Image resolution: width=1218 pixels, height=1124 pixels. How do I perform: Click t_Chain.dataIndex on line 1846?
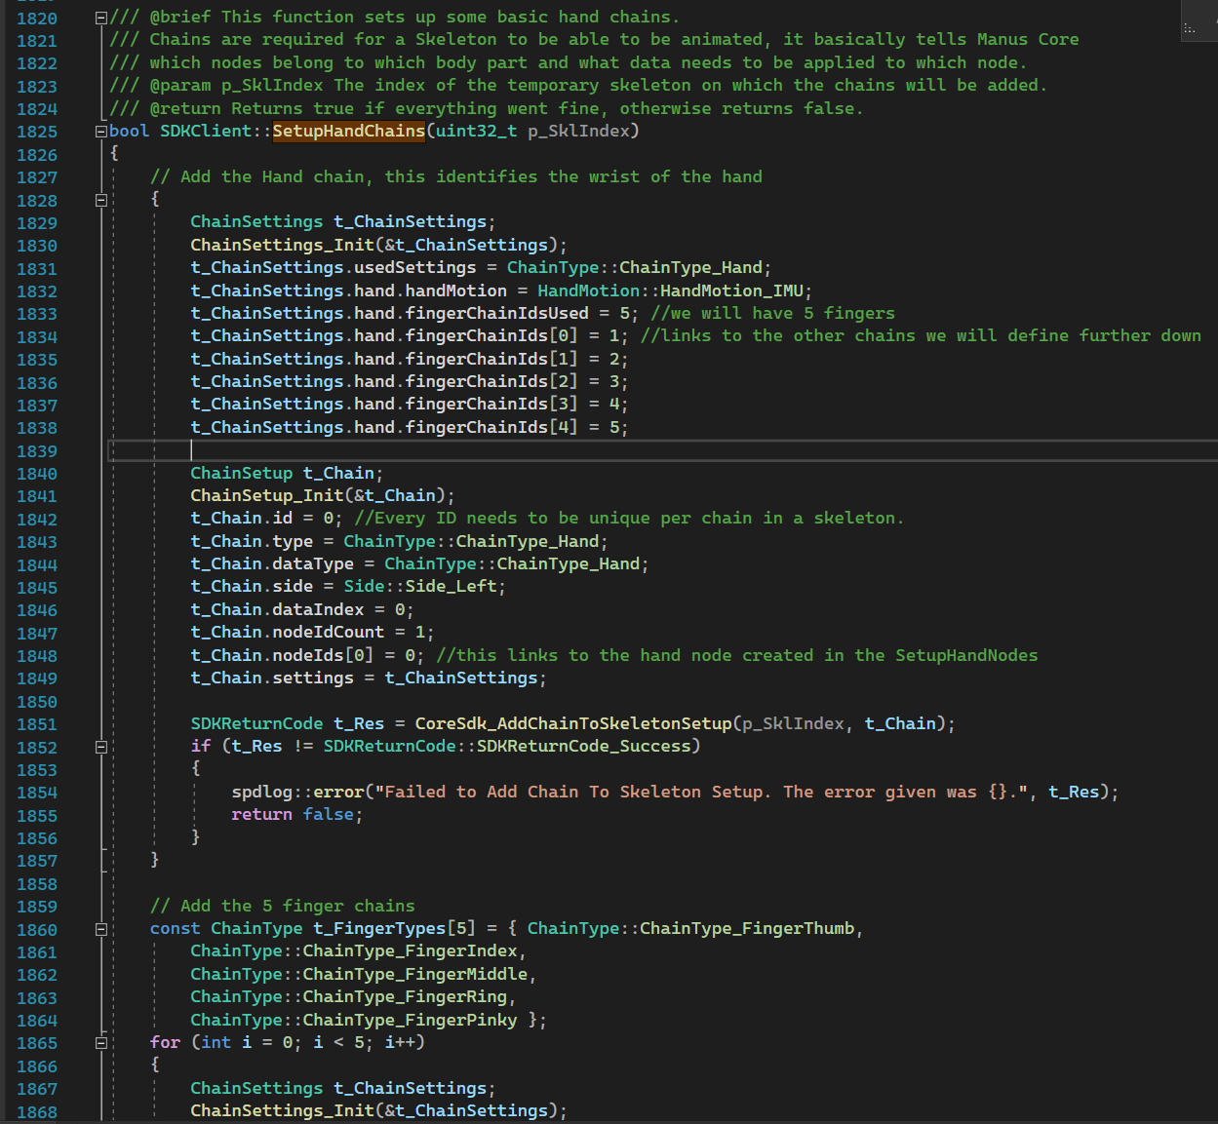click(277, 609)
